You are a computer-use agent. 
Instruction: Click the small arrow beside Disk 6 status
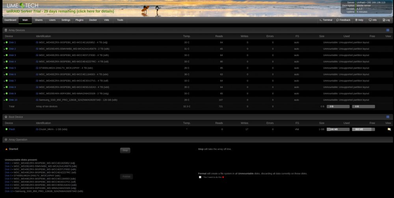[x=4, y=75]
